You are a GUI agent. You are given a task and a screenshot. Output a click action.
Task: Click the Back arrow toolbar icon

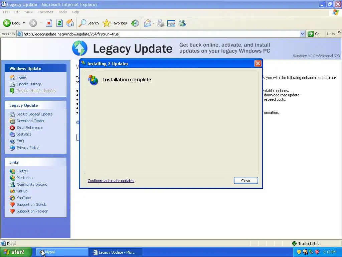tap(7, 23)
